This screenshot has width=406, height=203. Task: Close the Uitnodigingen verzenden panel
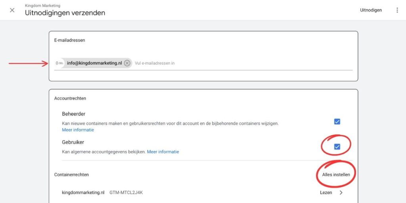(x=12, y=10)
